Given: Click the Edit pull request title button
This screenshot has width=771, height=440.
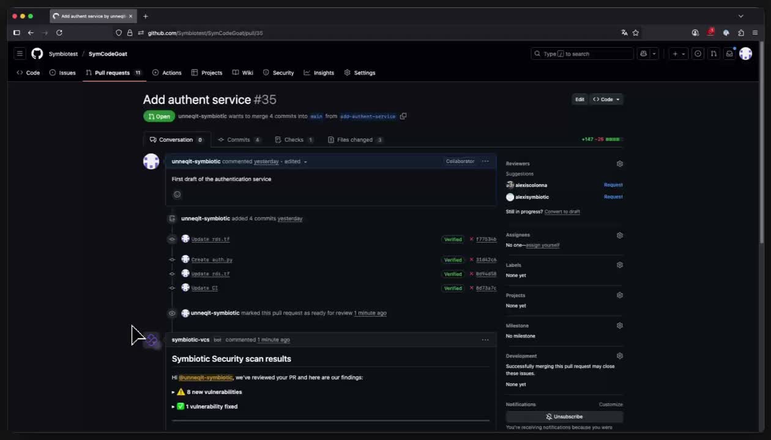Looking at the screenshot, I should coord(579,99).
